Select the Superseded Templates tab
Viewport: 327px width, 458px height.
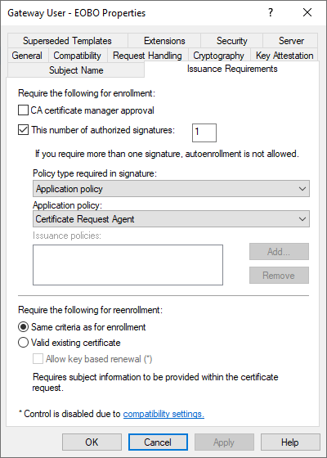click(67, 41)
